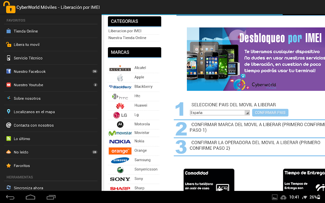Tap the WiFi signal status icon
This screenshot has width=325, height=203.
tap(304, 197)
